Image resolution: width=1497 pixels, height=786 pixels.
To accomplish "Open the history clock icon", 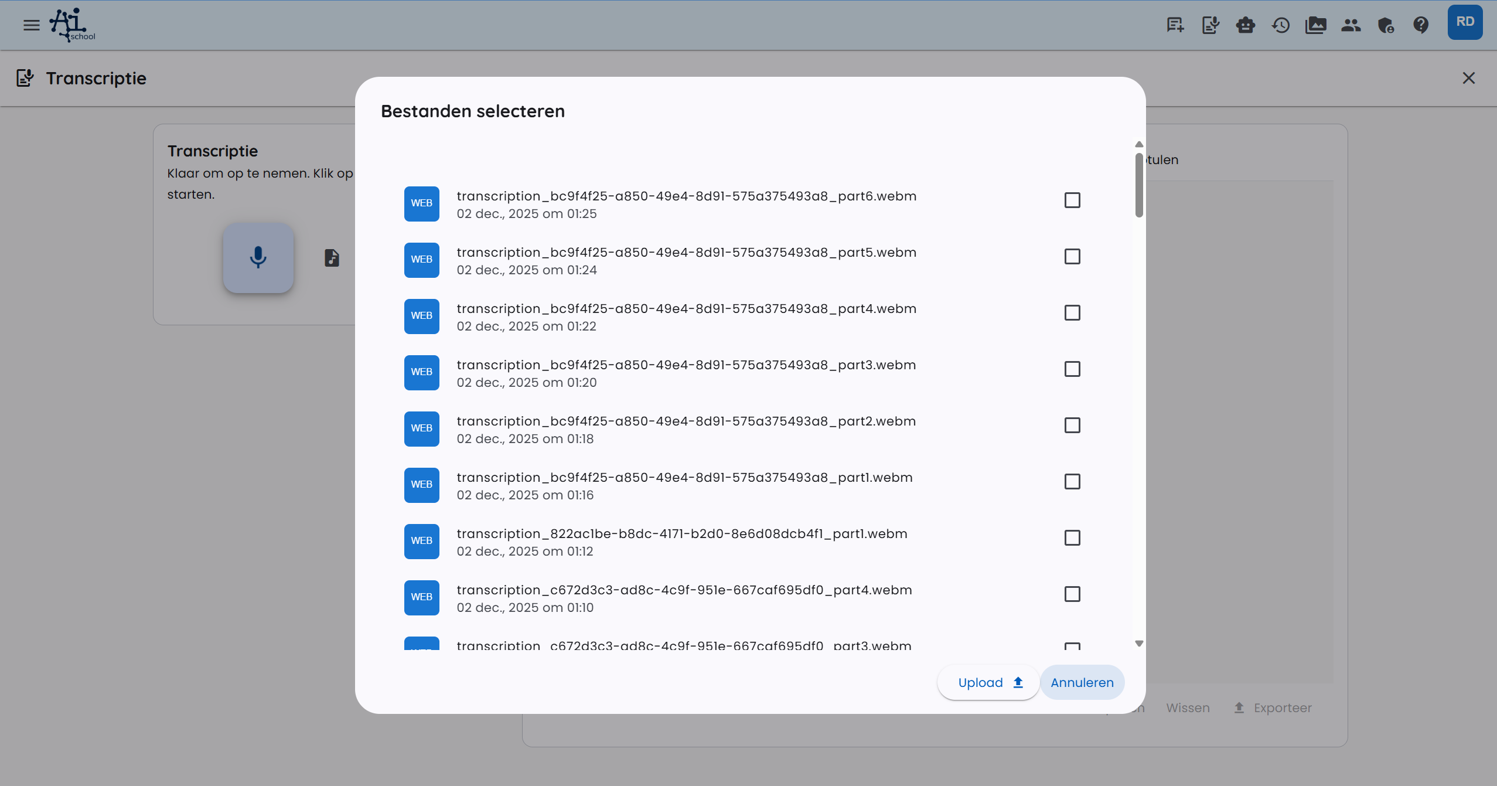I will click(1281, 25).
